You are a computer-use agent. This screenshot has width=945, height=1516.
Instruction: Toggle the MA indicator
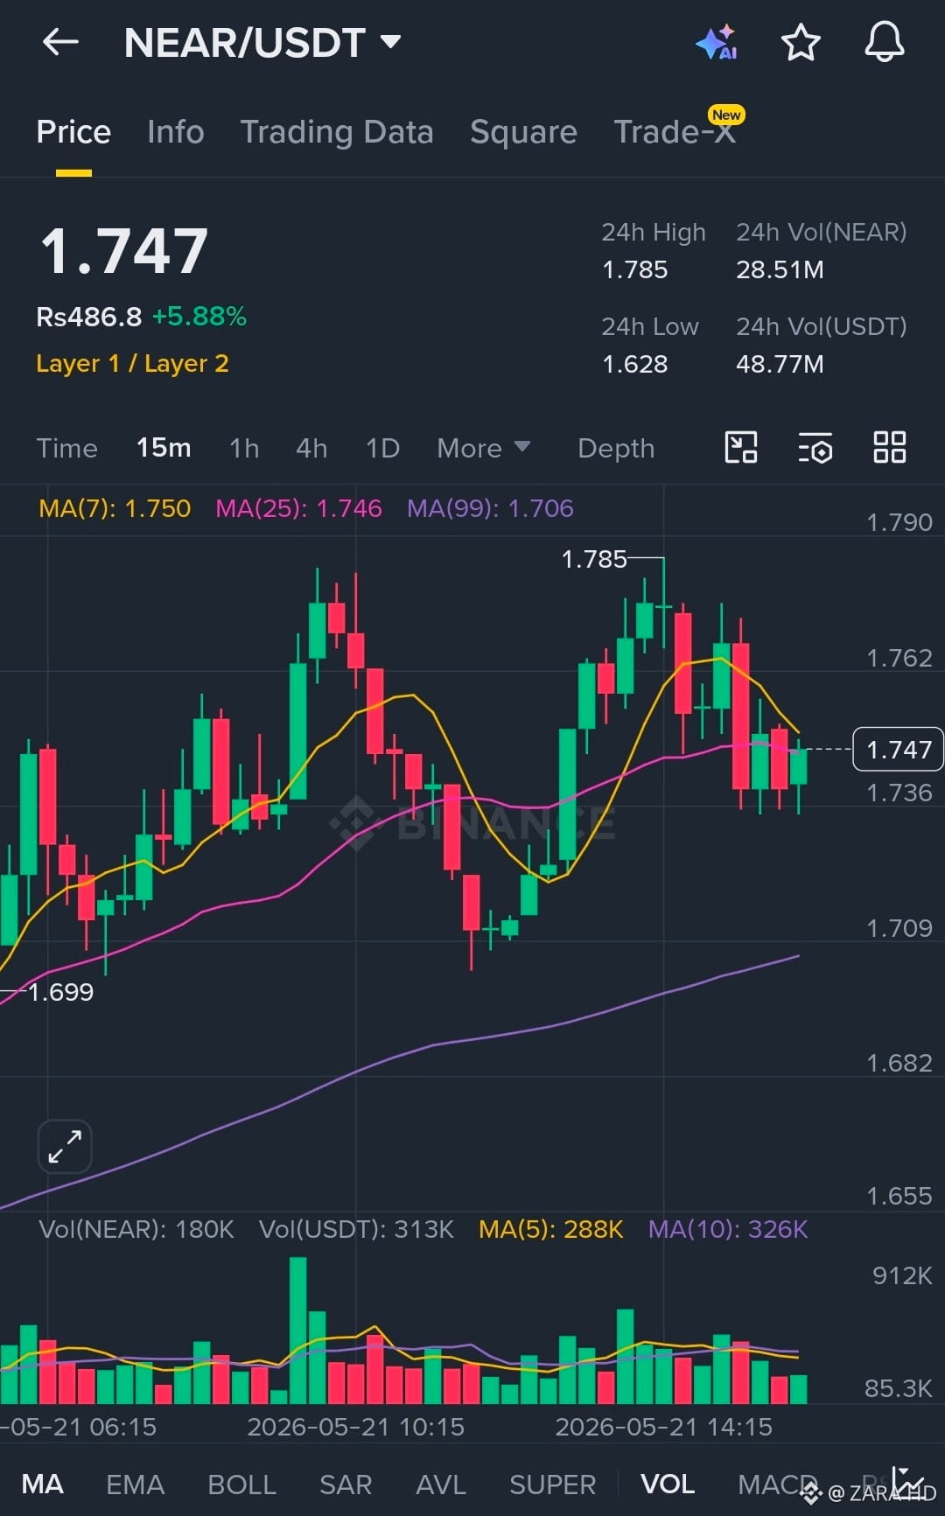click(42, 1485)
